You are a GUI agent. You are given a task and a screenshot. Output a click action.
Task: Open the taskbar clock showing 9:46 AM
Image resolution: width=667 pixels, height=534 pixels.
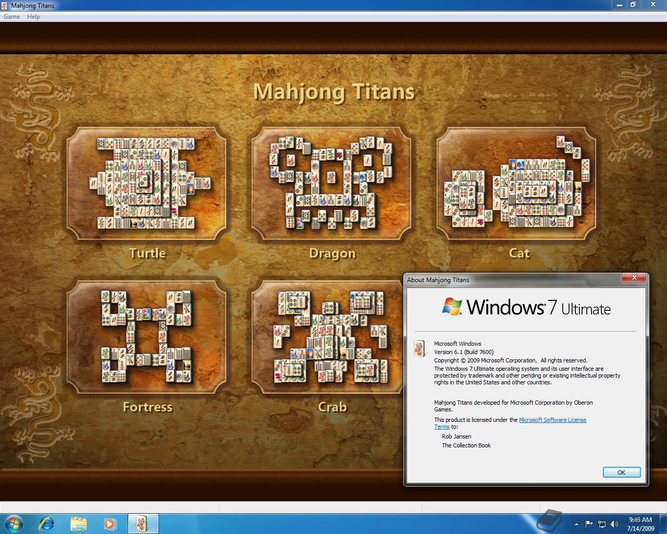[x=640, y=524]
